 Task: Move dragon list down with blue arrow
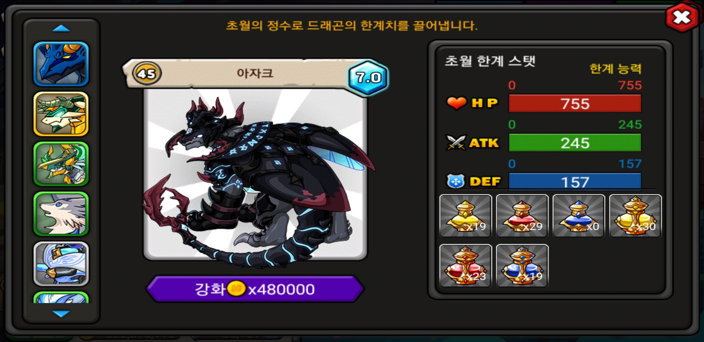point(61,313)
